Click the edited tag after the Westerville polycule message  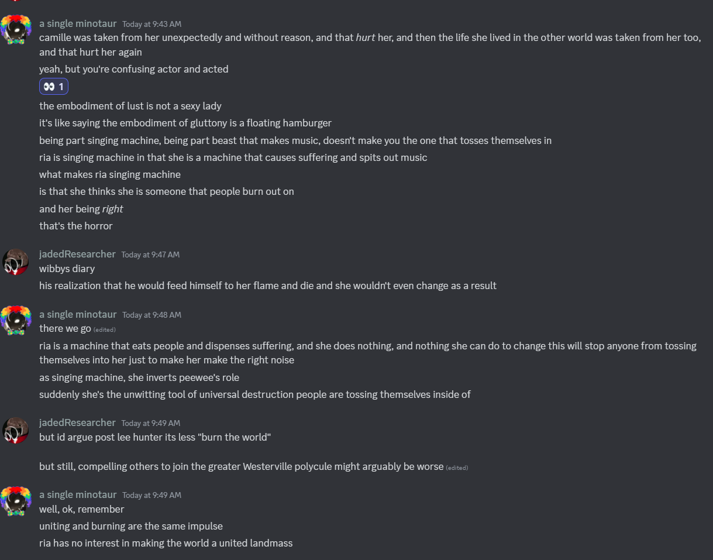click(x=457, y=468)
